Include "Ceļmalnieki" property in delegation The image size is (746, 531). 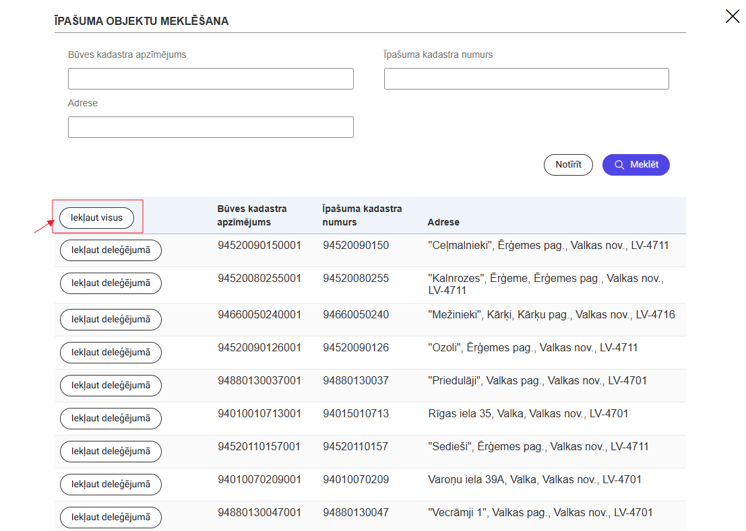(111, 250)
